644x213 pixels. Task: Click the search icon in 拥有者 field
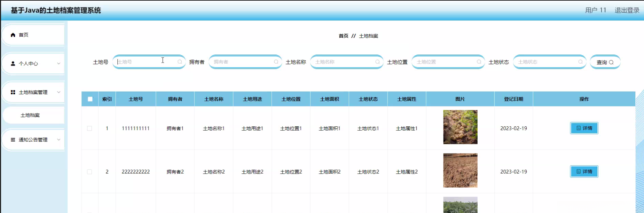coord(276,62)
